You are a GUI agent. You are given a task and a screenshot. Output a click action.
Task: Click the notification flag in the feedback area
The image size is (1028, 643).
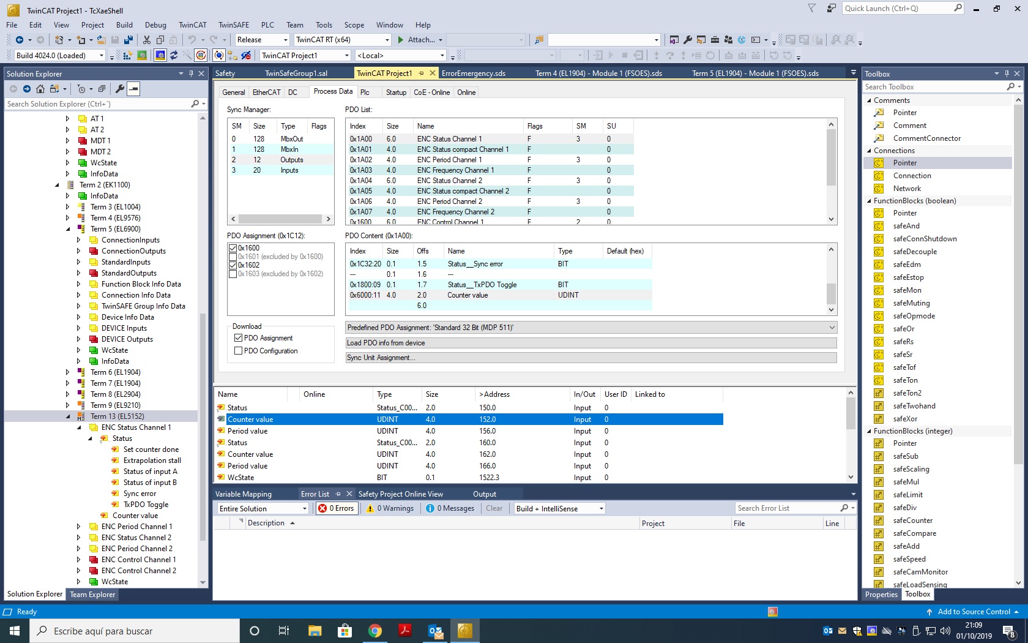click(x=812, y=8)
